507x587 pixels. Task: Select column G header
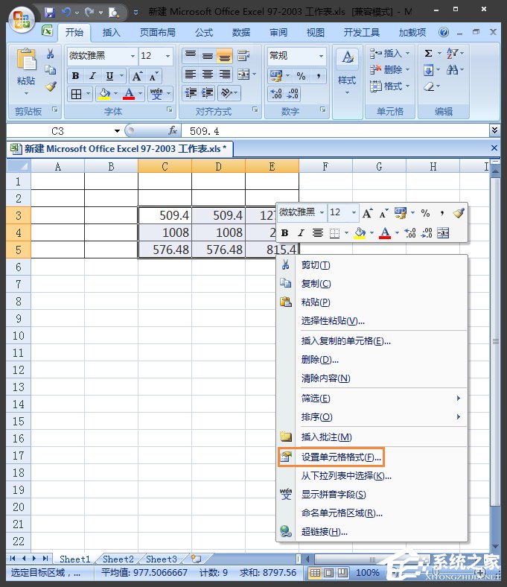coord(379,166)
